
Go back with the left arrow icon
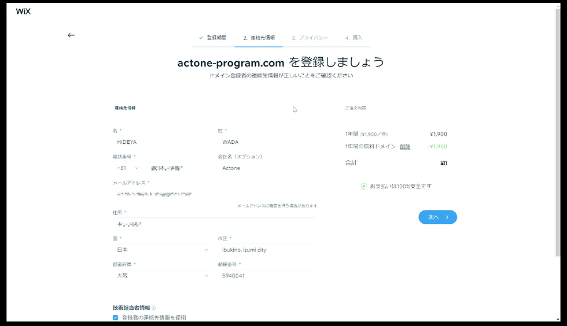tap(71, 35)
